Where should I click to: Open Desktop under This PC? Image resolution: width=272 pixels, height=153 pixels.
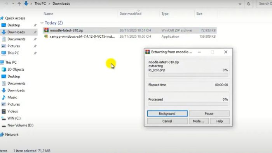(x=14, y=76)
